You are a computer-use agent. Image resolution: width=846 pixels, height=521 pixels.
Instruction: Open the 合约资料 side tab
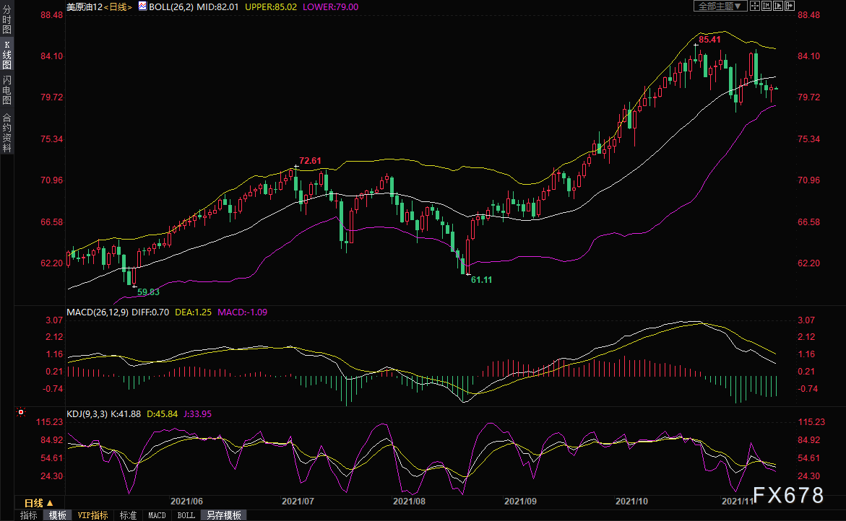pyautogui.click(x=7, y=133)
